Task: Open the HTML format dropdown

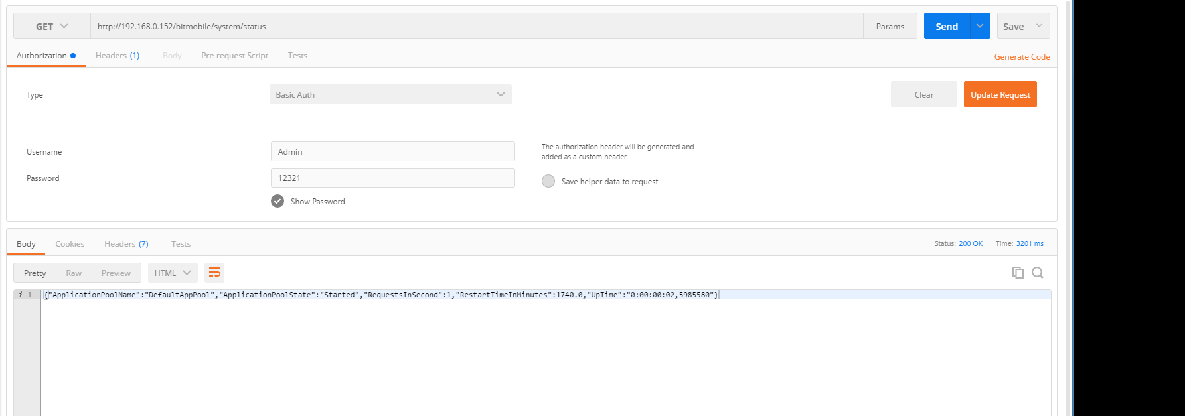Action: tap(173, 273)
